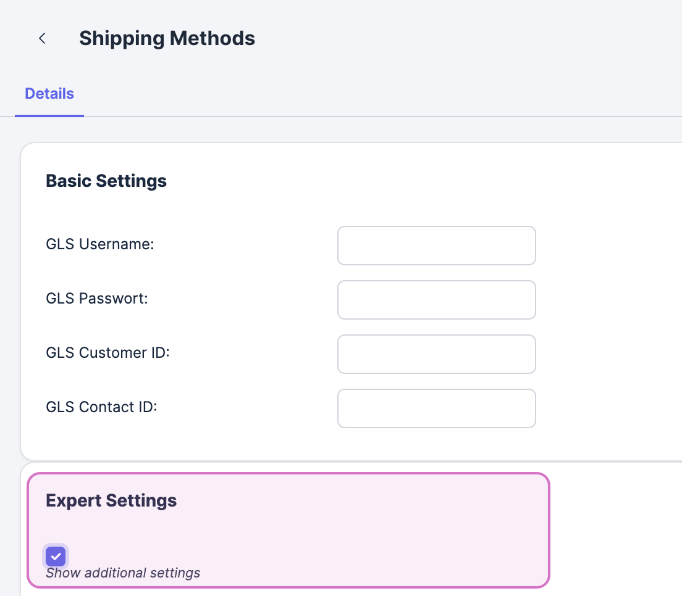Uncheck the Show additional settings checkbox
This screenshot has height=596, width=682.
click(x=56, y=557)
